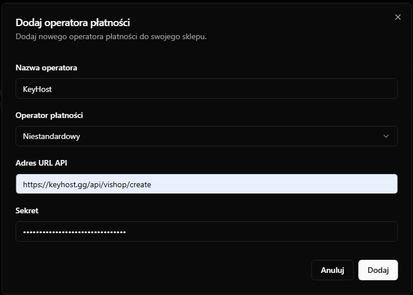Click the chevron arrow in Operator płatności
413x295 pixels.
[386, 136]
